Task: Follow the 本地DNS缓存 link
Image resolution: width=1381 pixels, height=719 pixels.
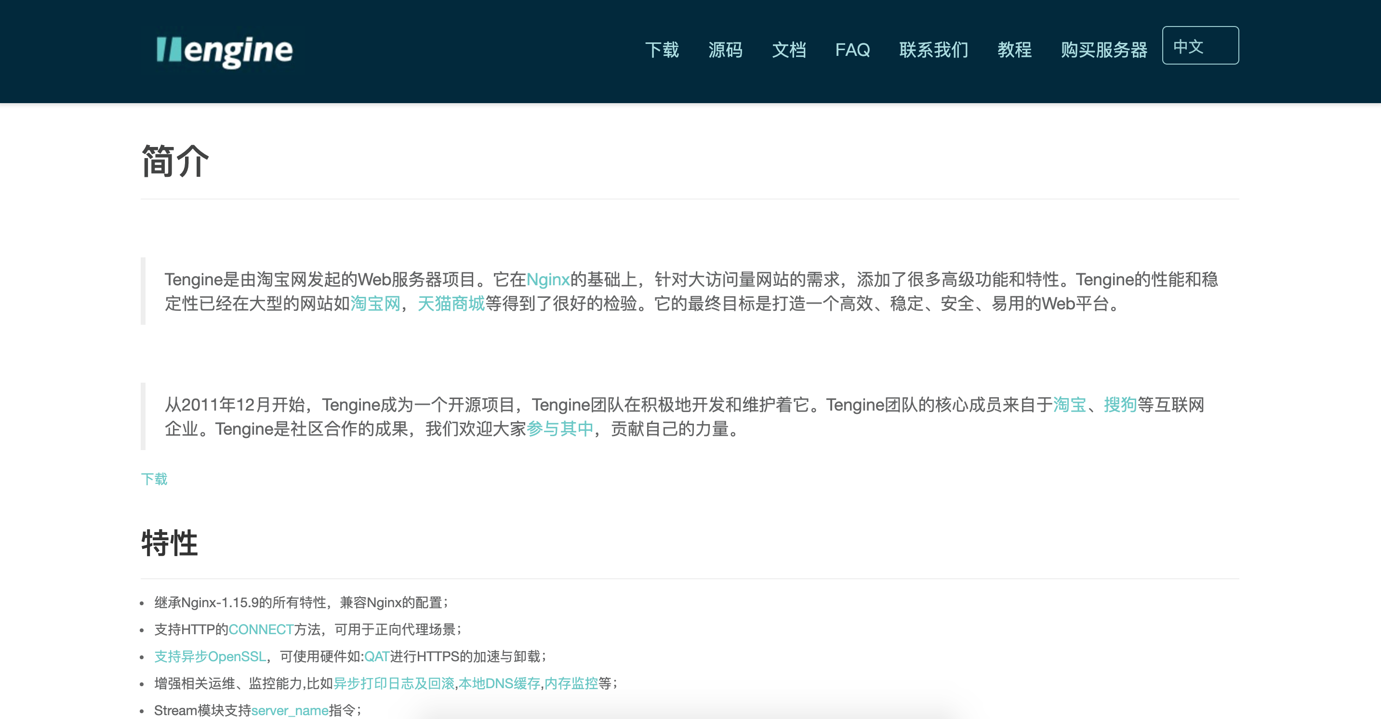Action: click(499, 683)
